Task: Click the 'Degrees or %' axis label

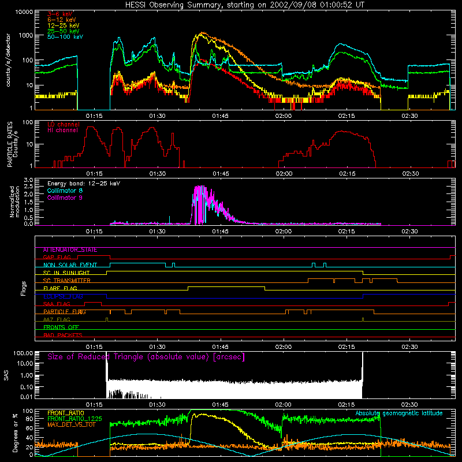Action: click(15, 433)
